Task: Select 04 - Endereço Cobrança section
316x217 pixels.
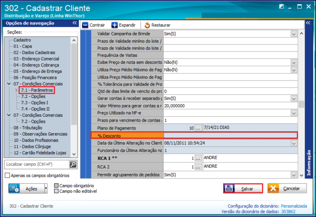Action: pos(36,65)
